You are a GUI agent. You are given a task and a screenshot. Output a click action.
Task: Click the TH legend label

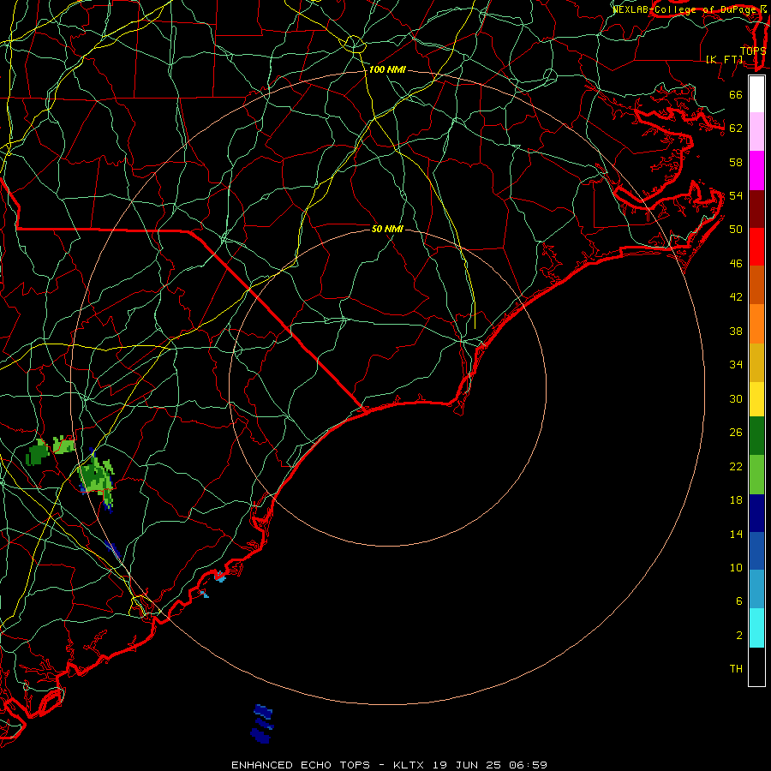(x=736, y=669)
